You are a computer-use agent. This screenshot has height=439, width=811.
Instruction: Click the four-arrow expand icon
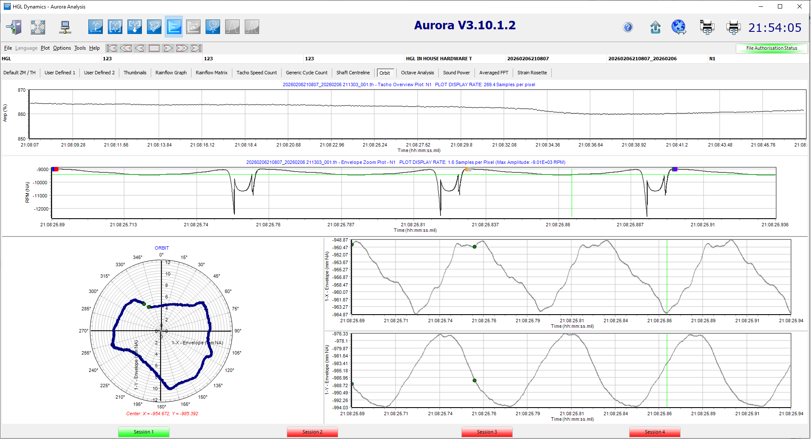click(x=38, y=27)
